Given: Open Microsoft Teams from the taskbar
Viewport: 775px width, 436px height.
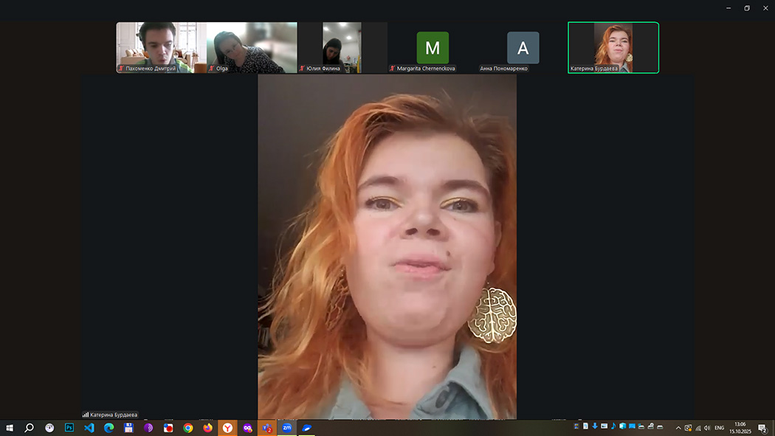Looking at the screenshot, I should (267, 428).
